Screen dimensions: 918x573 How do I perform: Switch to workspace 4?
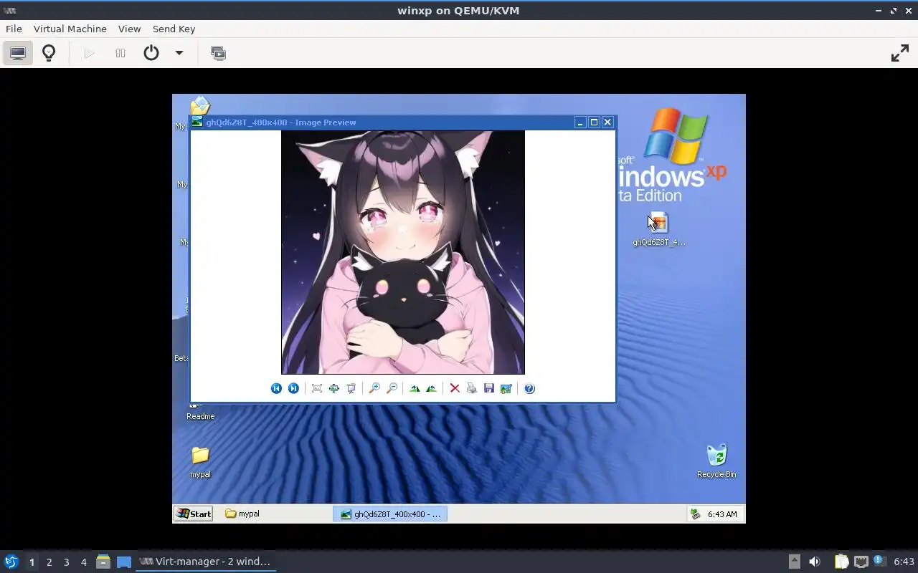pos(83,562)
